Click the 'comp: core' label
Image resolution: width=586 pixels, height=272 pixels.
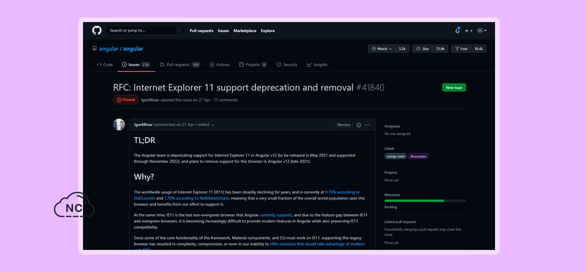[x=395, y=156]
